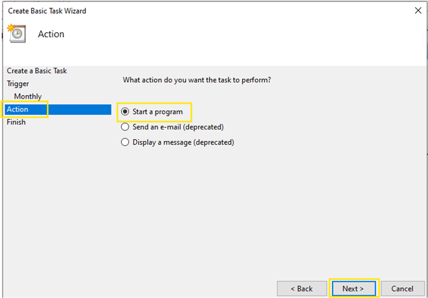Screen dimensions: 428x298
Task: Select the highlighted Action step
Action: (x=58, y=109)
